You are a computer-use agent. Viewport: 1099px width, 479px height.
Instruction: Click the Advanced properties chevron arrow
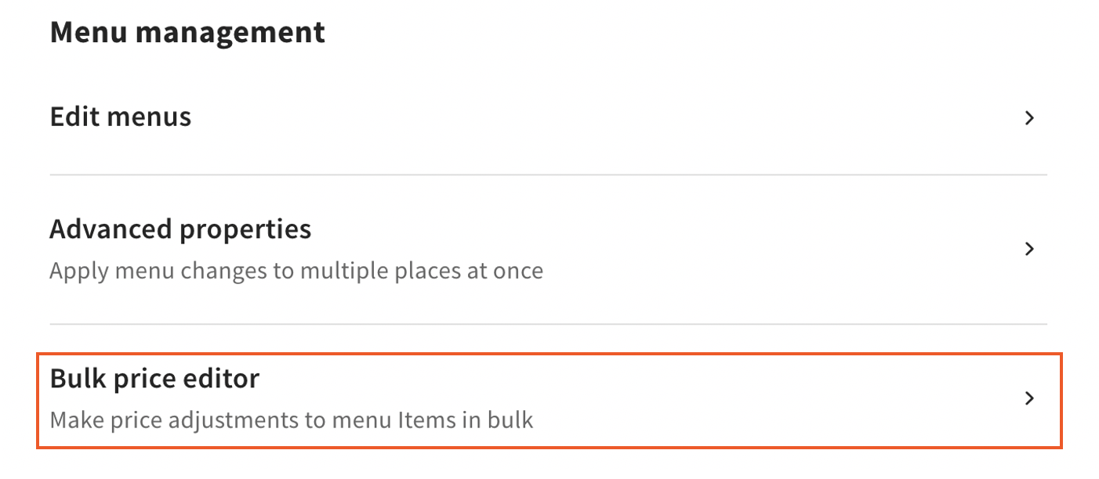1029,249
